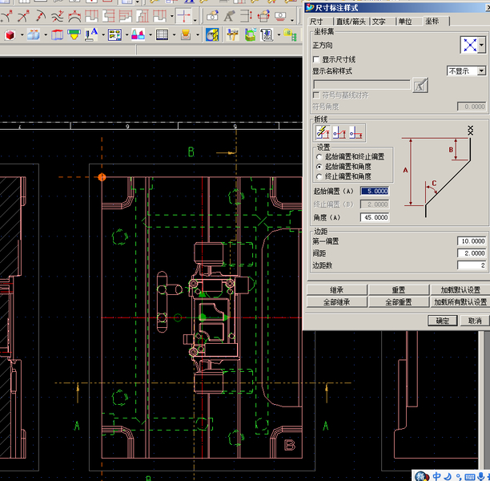Viewport: 490px width, 481px height.
Task: Select the stamp text 'A' tool
Action: coord(91,34)
